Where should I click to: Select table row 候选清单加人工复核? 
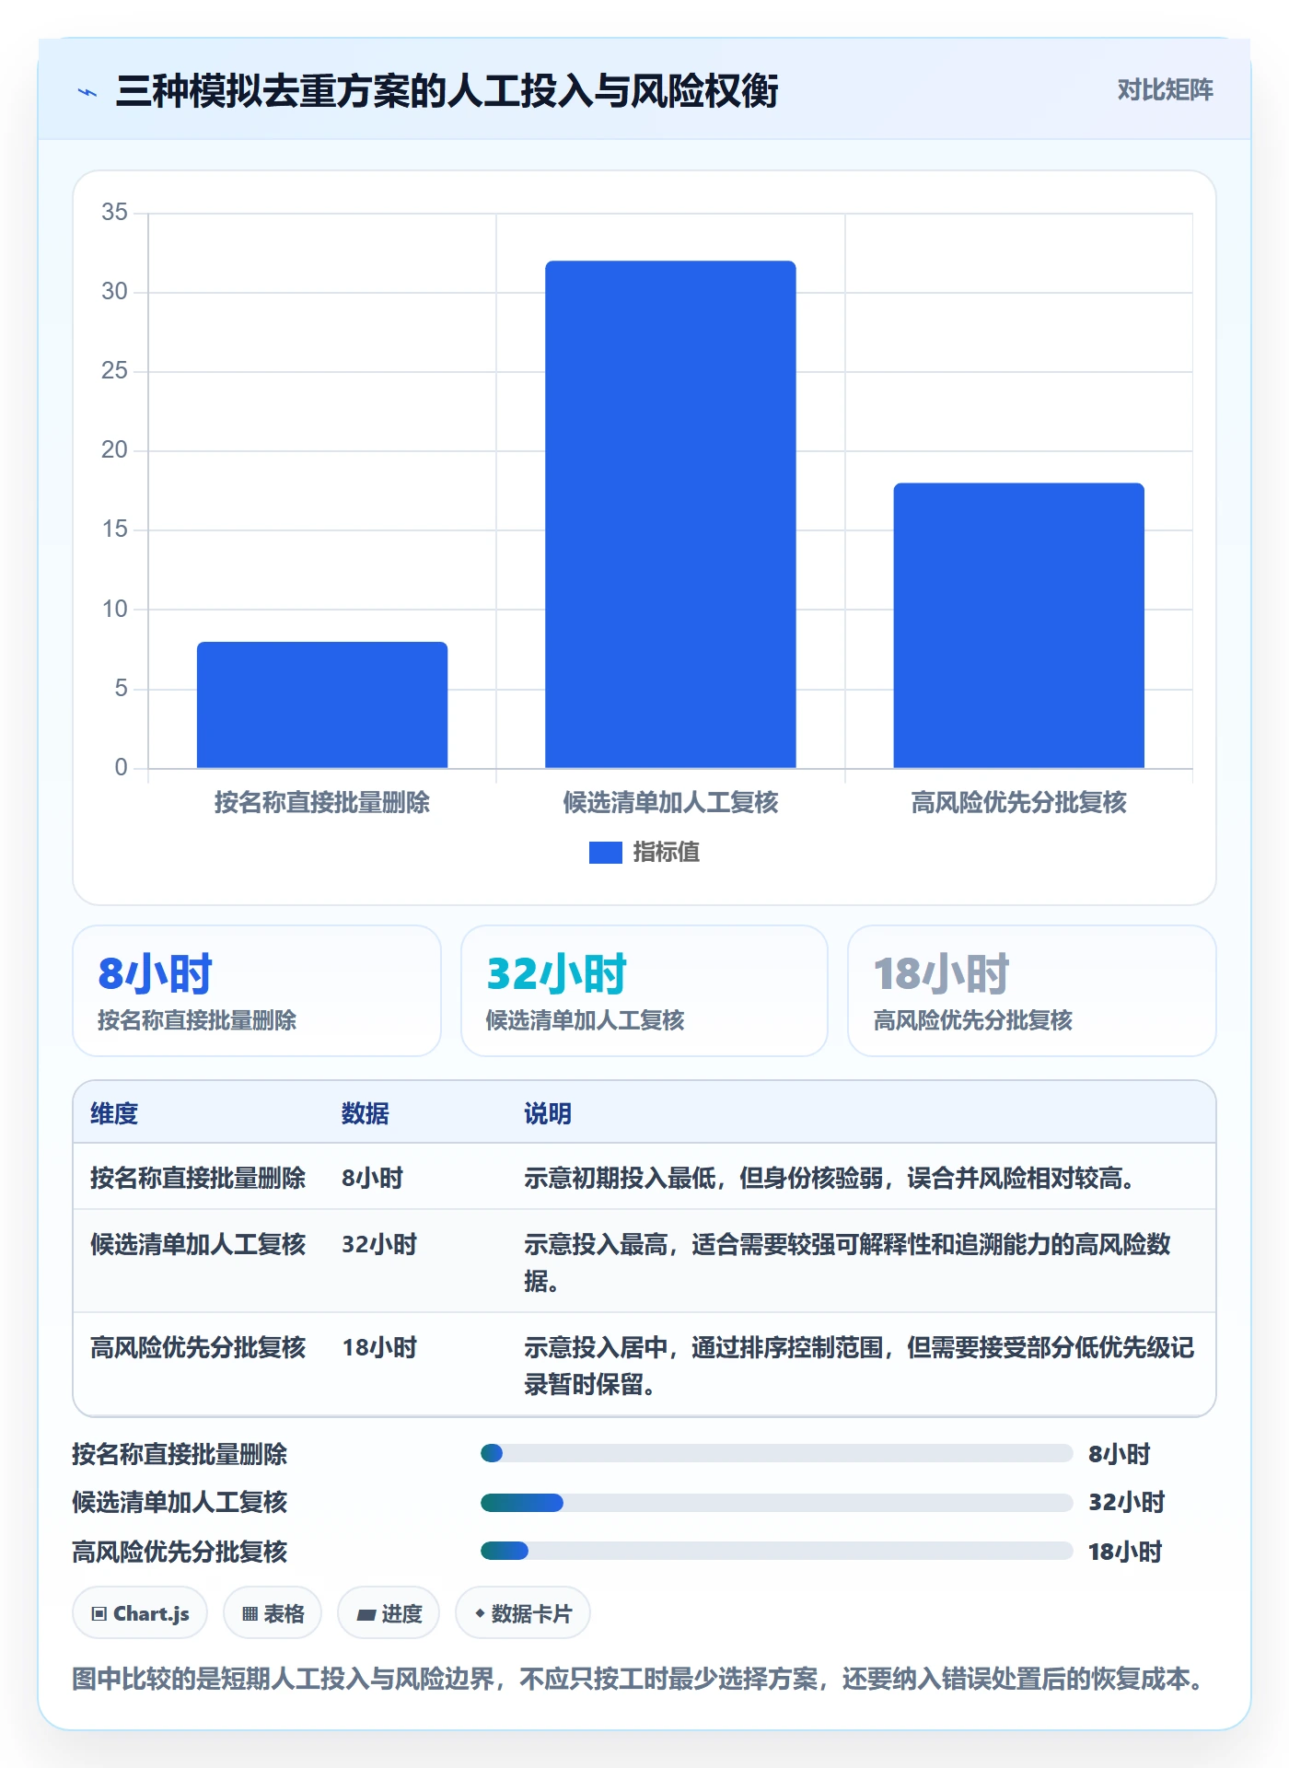644,1262
